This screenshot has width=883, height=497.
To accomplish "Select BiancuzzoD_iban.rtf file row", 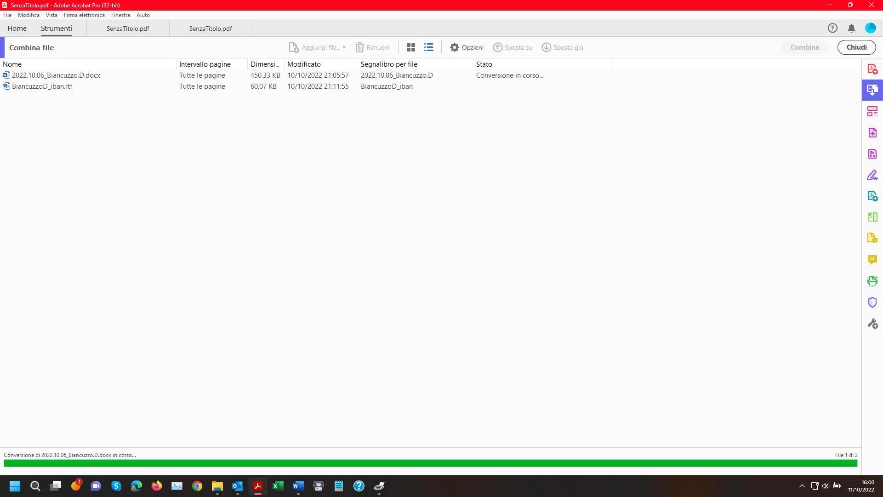I will pyautogui.click(x=42, y=86).
